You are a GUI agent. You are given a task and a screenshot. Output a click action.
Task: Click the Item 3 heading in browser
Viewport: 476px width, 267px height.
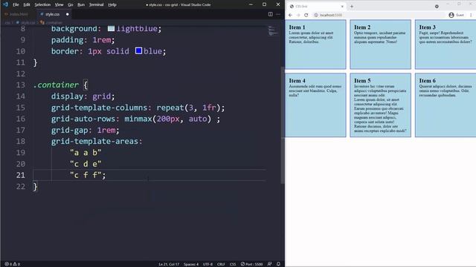[x=428, y=27]
